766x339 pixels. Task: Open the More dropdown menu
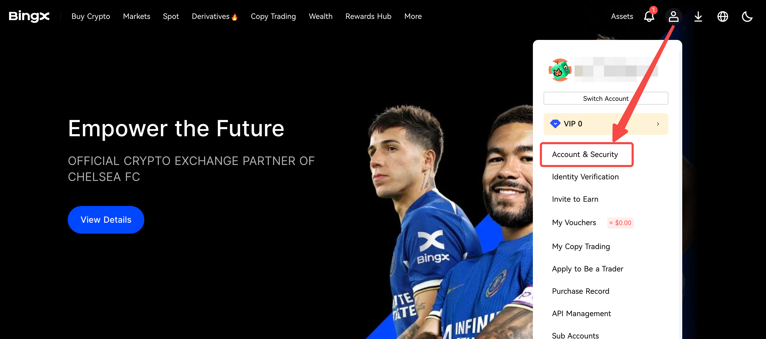pos(413,16)
